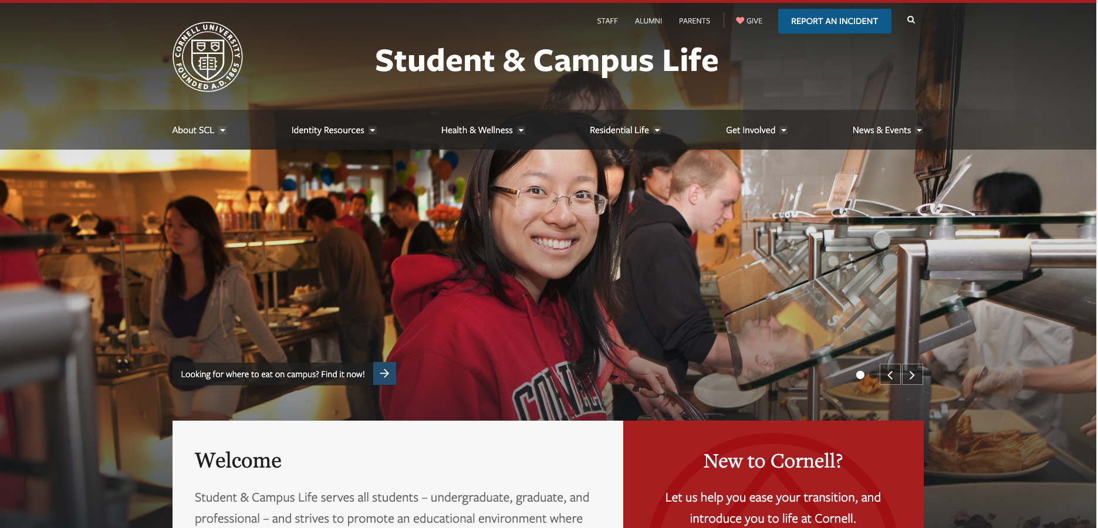Click the Student & Campus Life title

[x=546, y=60]
